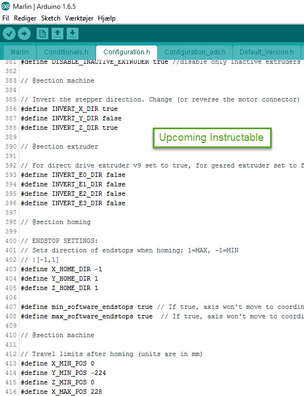The image size is (304, 396).
Task: Click the Z_MIN_POS 0 line
Action: click(x=58, y=382)
